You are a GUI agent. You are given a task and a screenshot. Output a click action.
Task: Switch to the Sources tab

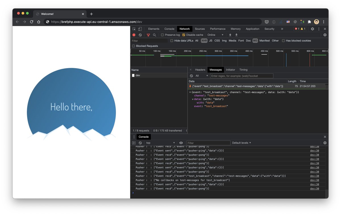tap(200, 29)
